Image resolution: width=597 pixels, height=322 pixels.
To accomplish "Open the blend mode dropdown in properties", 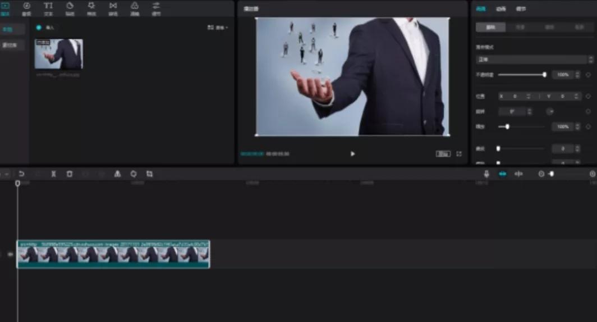I will click(x=534, y=60).
